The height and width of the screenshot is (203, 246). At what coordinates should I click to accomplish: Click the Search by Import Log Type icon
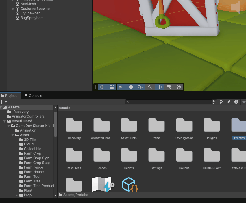tap(236, 102)
